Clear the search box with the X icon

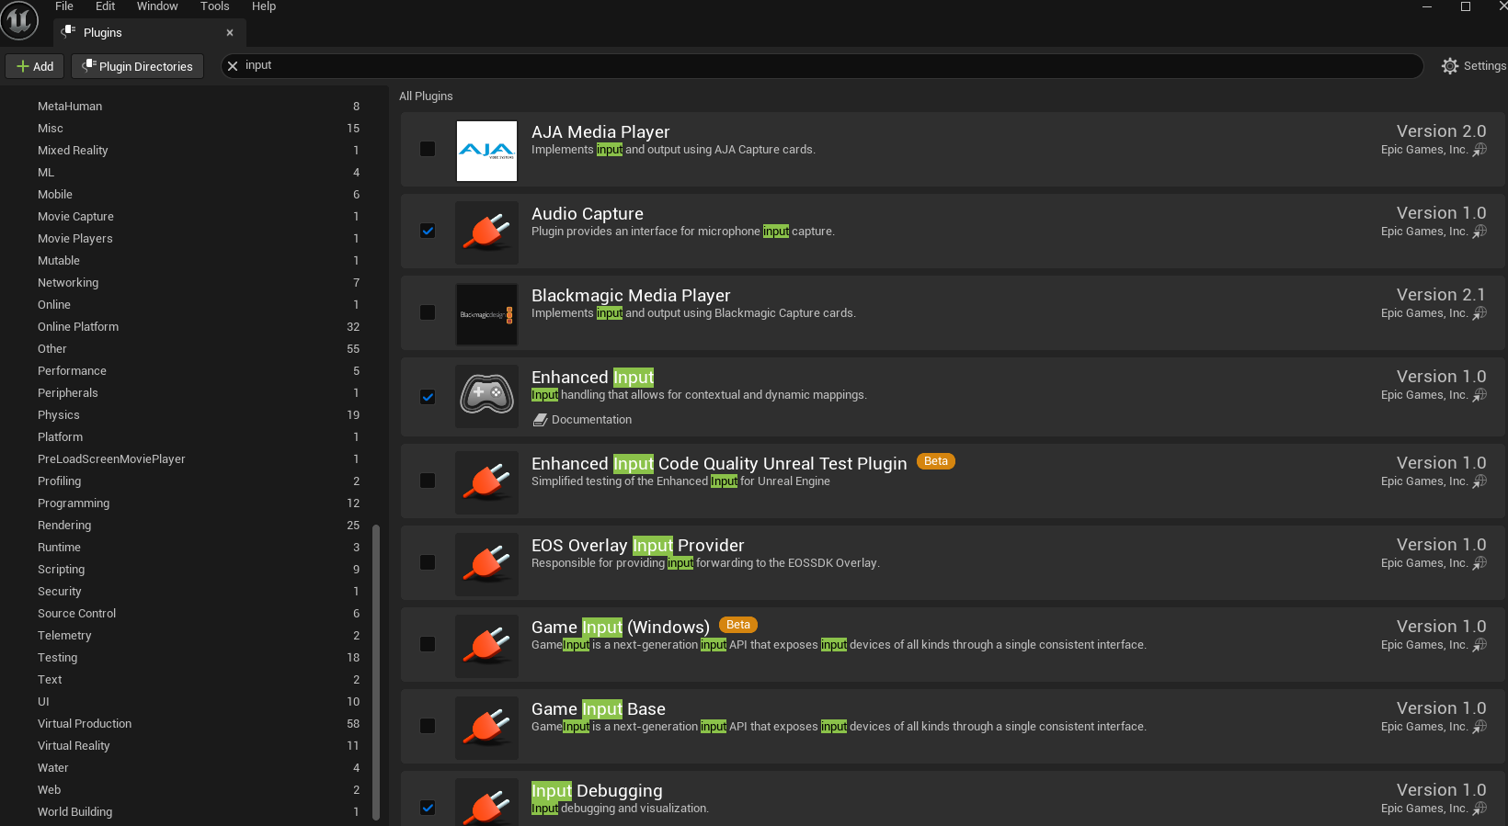[233, 66]
